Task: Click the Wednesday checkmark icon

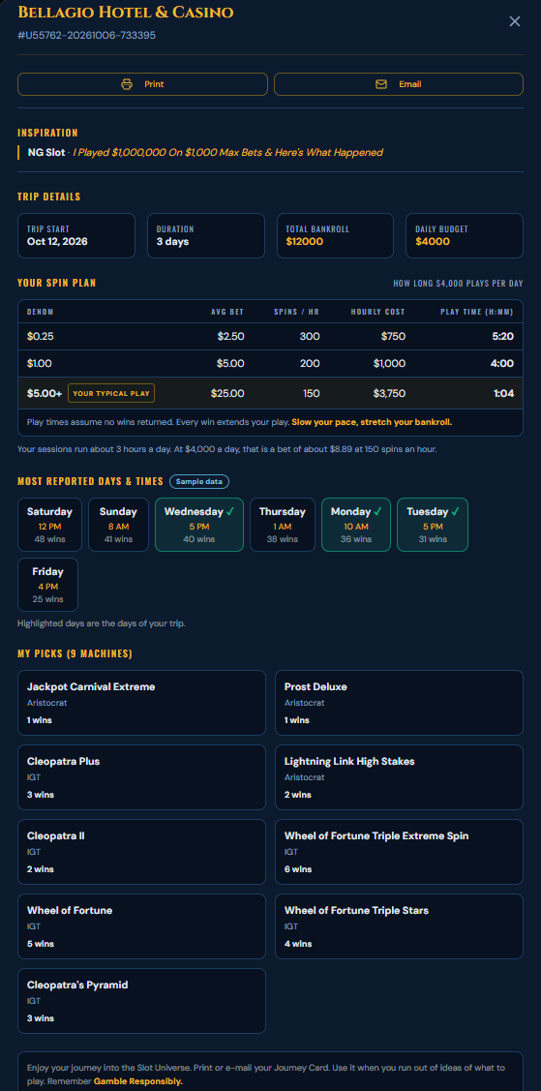Action: [x=229, y=511]
